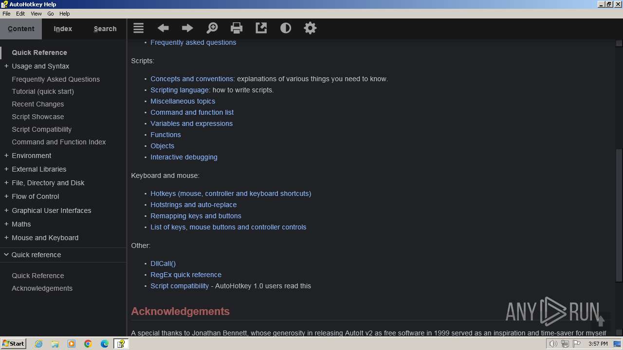Expand the Usage and Syntax section
Viewport: 623px width, 350px height.
(x=6, y=66)
